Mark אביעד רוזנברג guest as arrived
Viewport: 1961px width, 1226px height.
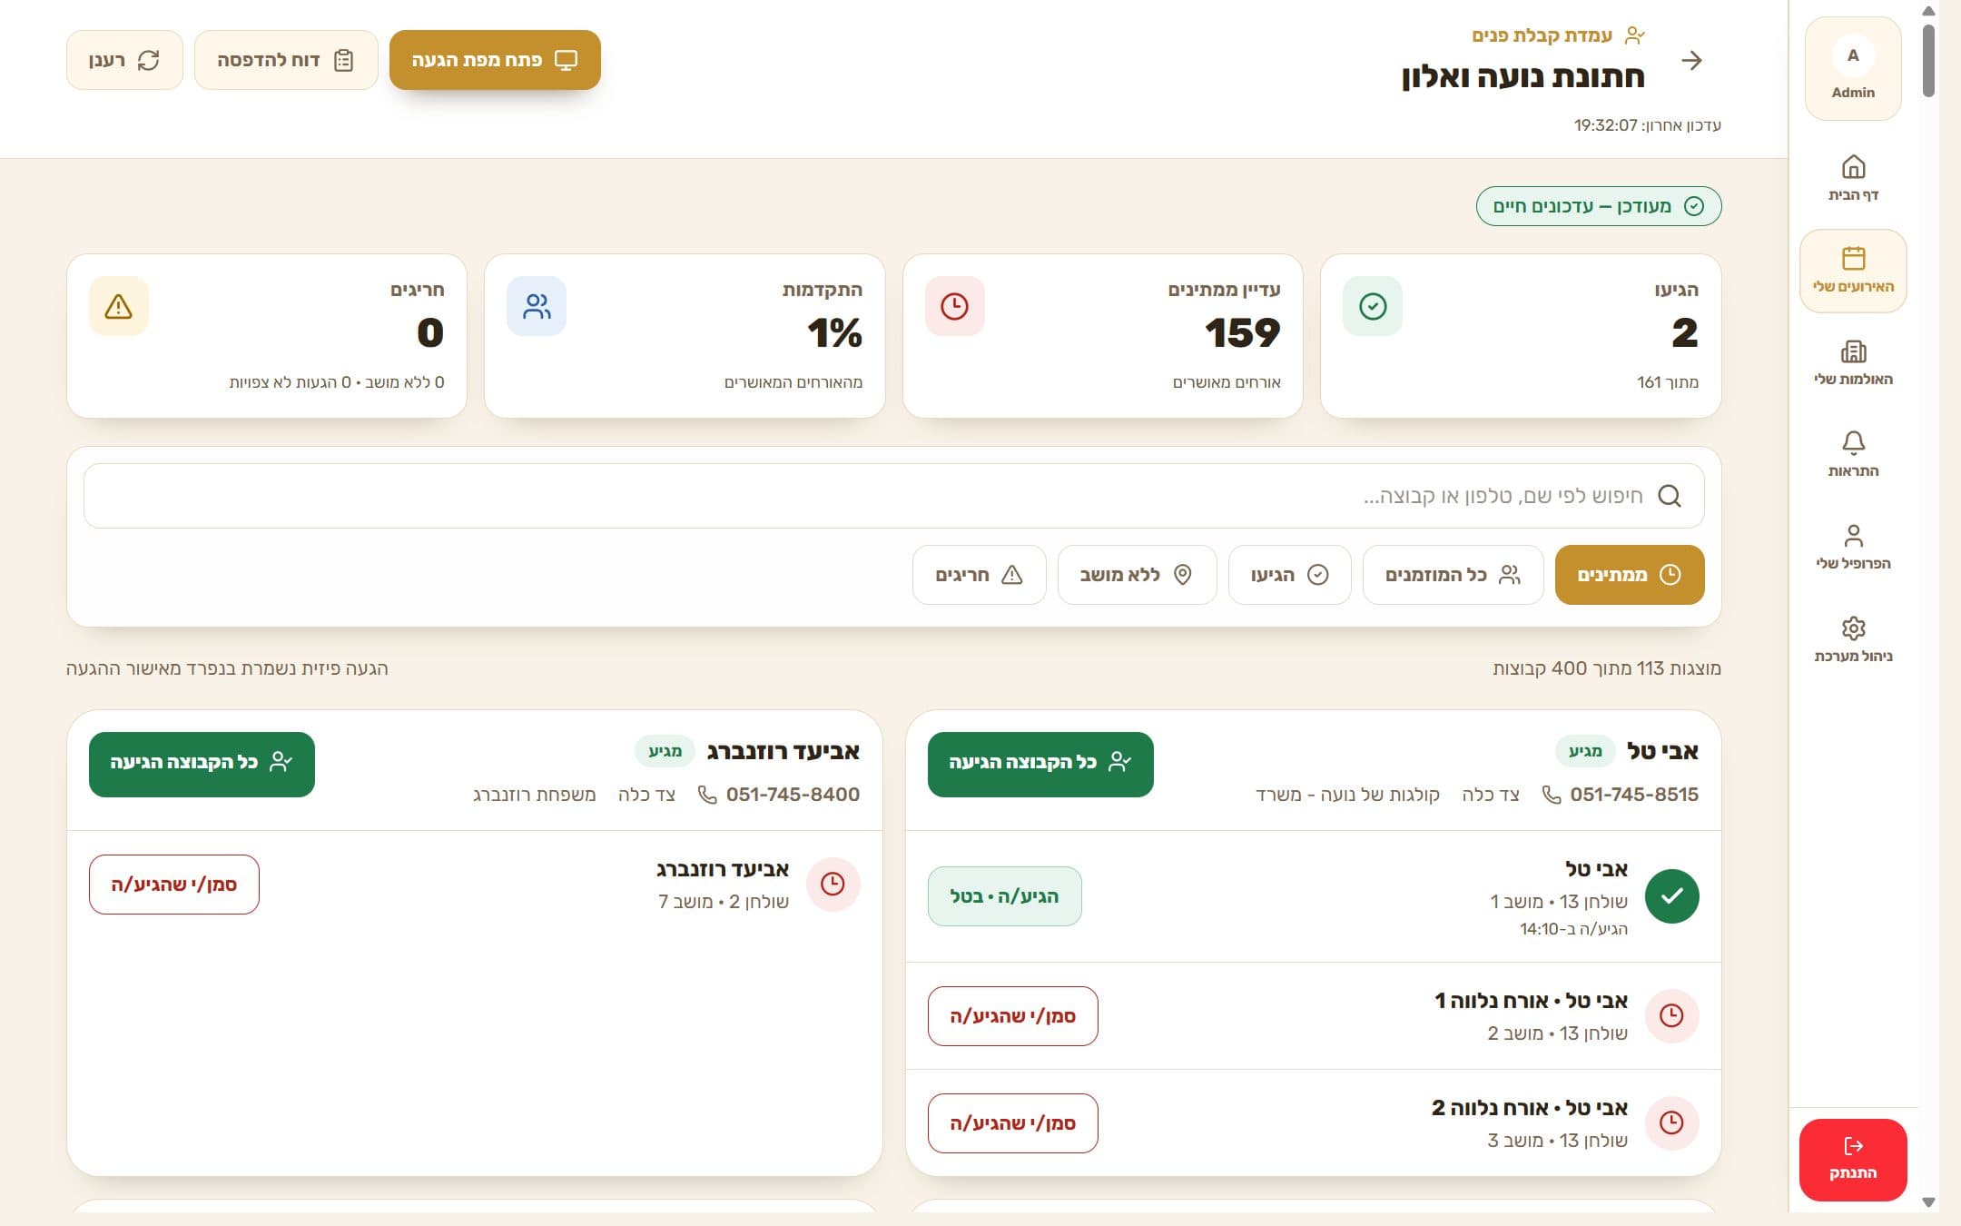[173, 885]
